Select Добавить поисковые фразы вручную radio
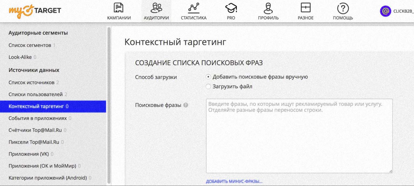Screen dimensions: 414x186 coord(208,77)
